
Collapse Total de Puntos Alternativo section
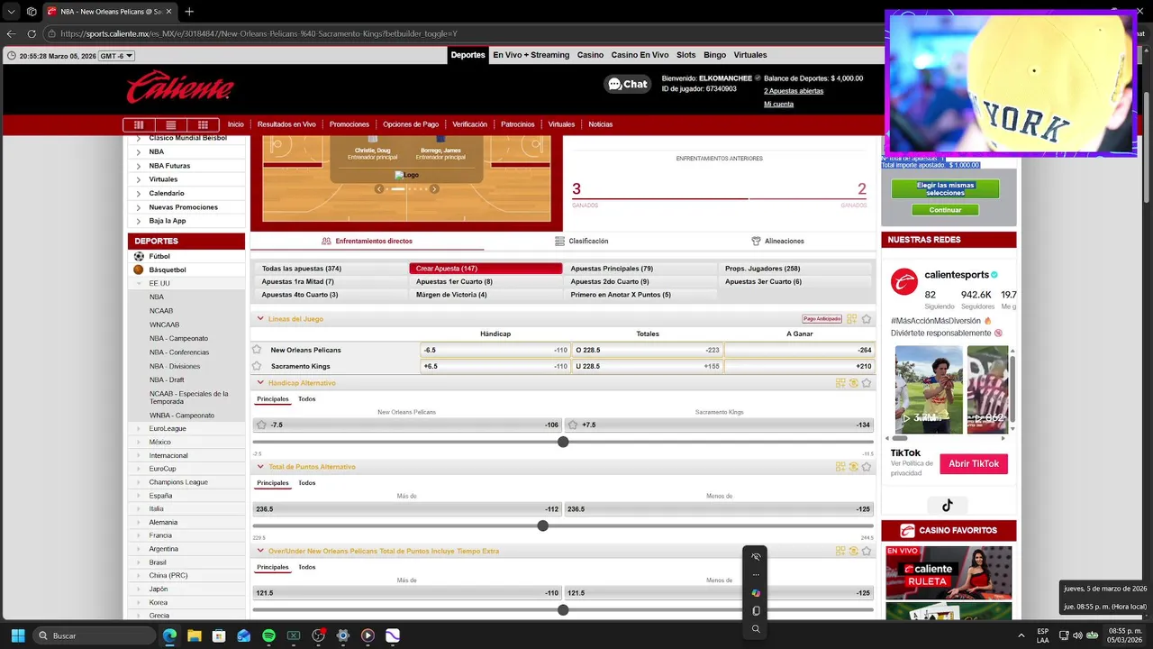click(x=260, y=467)
